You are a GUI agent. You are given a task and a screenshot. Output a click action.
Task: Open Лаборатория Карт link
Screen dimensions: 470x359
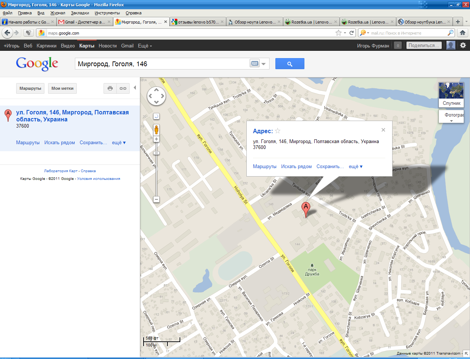(61, 171)
